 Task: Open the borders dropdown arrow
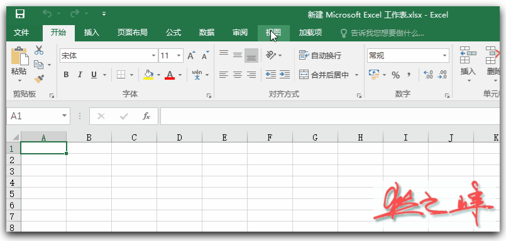(x=131, y=75)
